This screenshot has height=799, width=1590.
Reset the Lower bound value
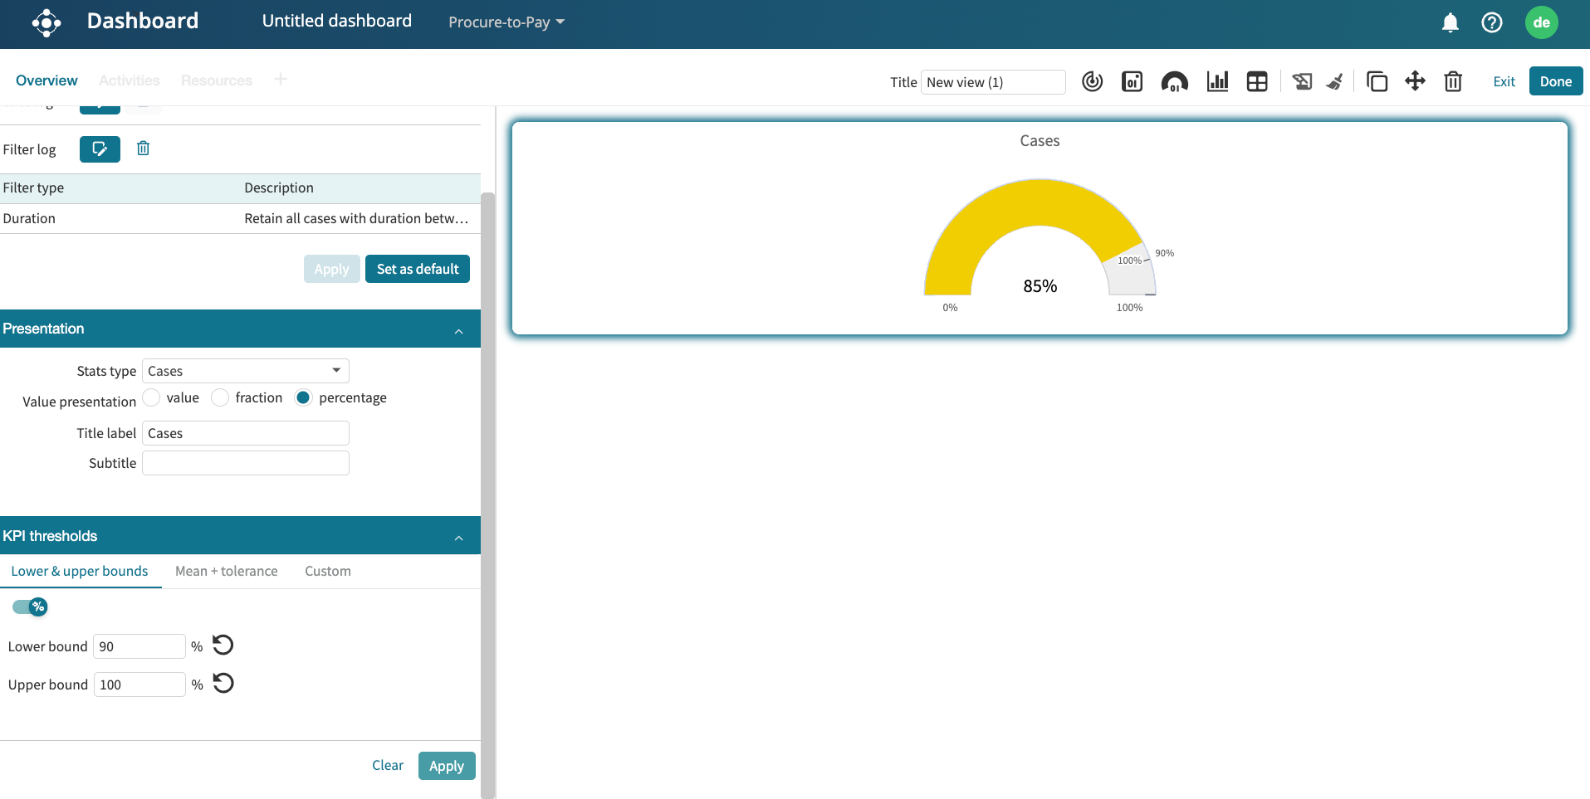223,646
